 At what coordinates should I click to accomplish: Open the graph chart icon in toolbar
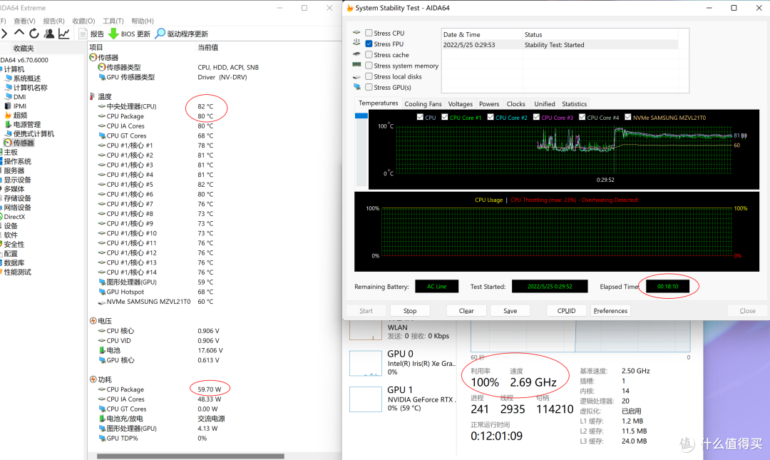point(64,34)
